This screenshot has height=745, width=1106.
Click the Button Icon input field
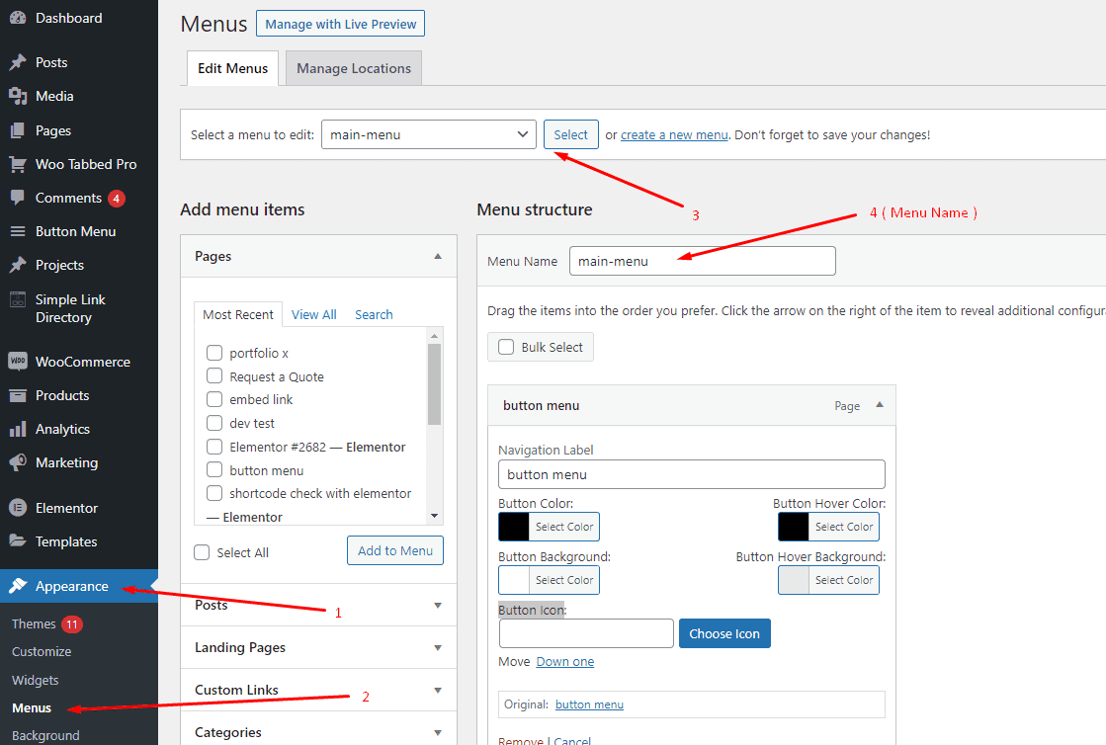(586, 633)
